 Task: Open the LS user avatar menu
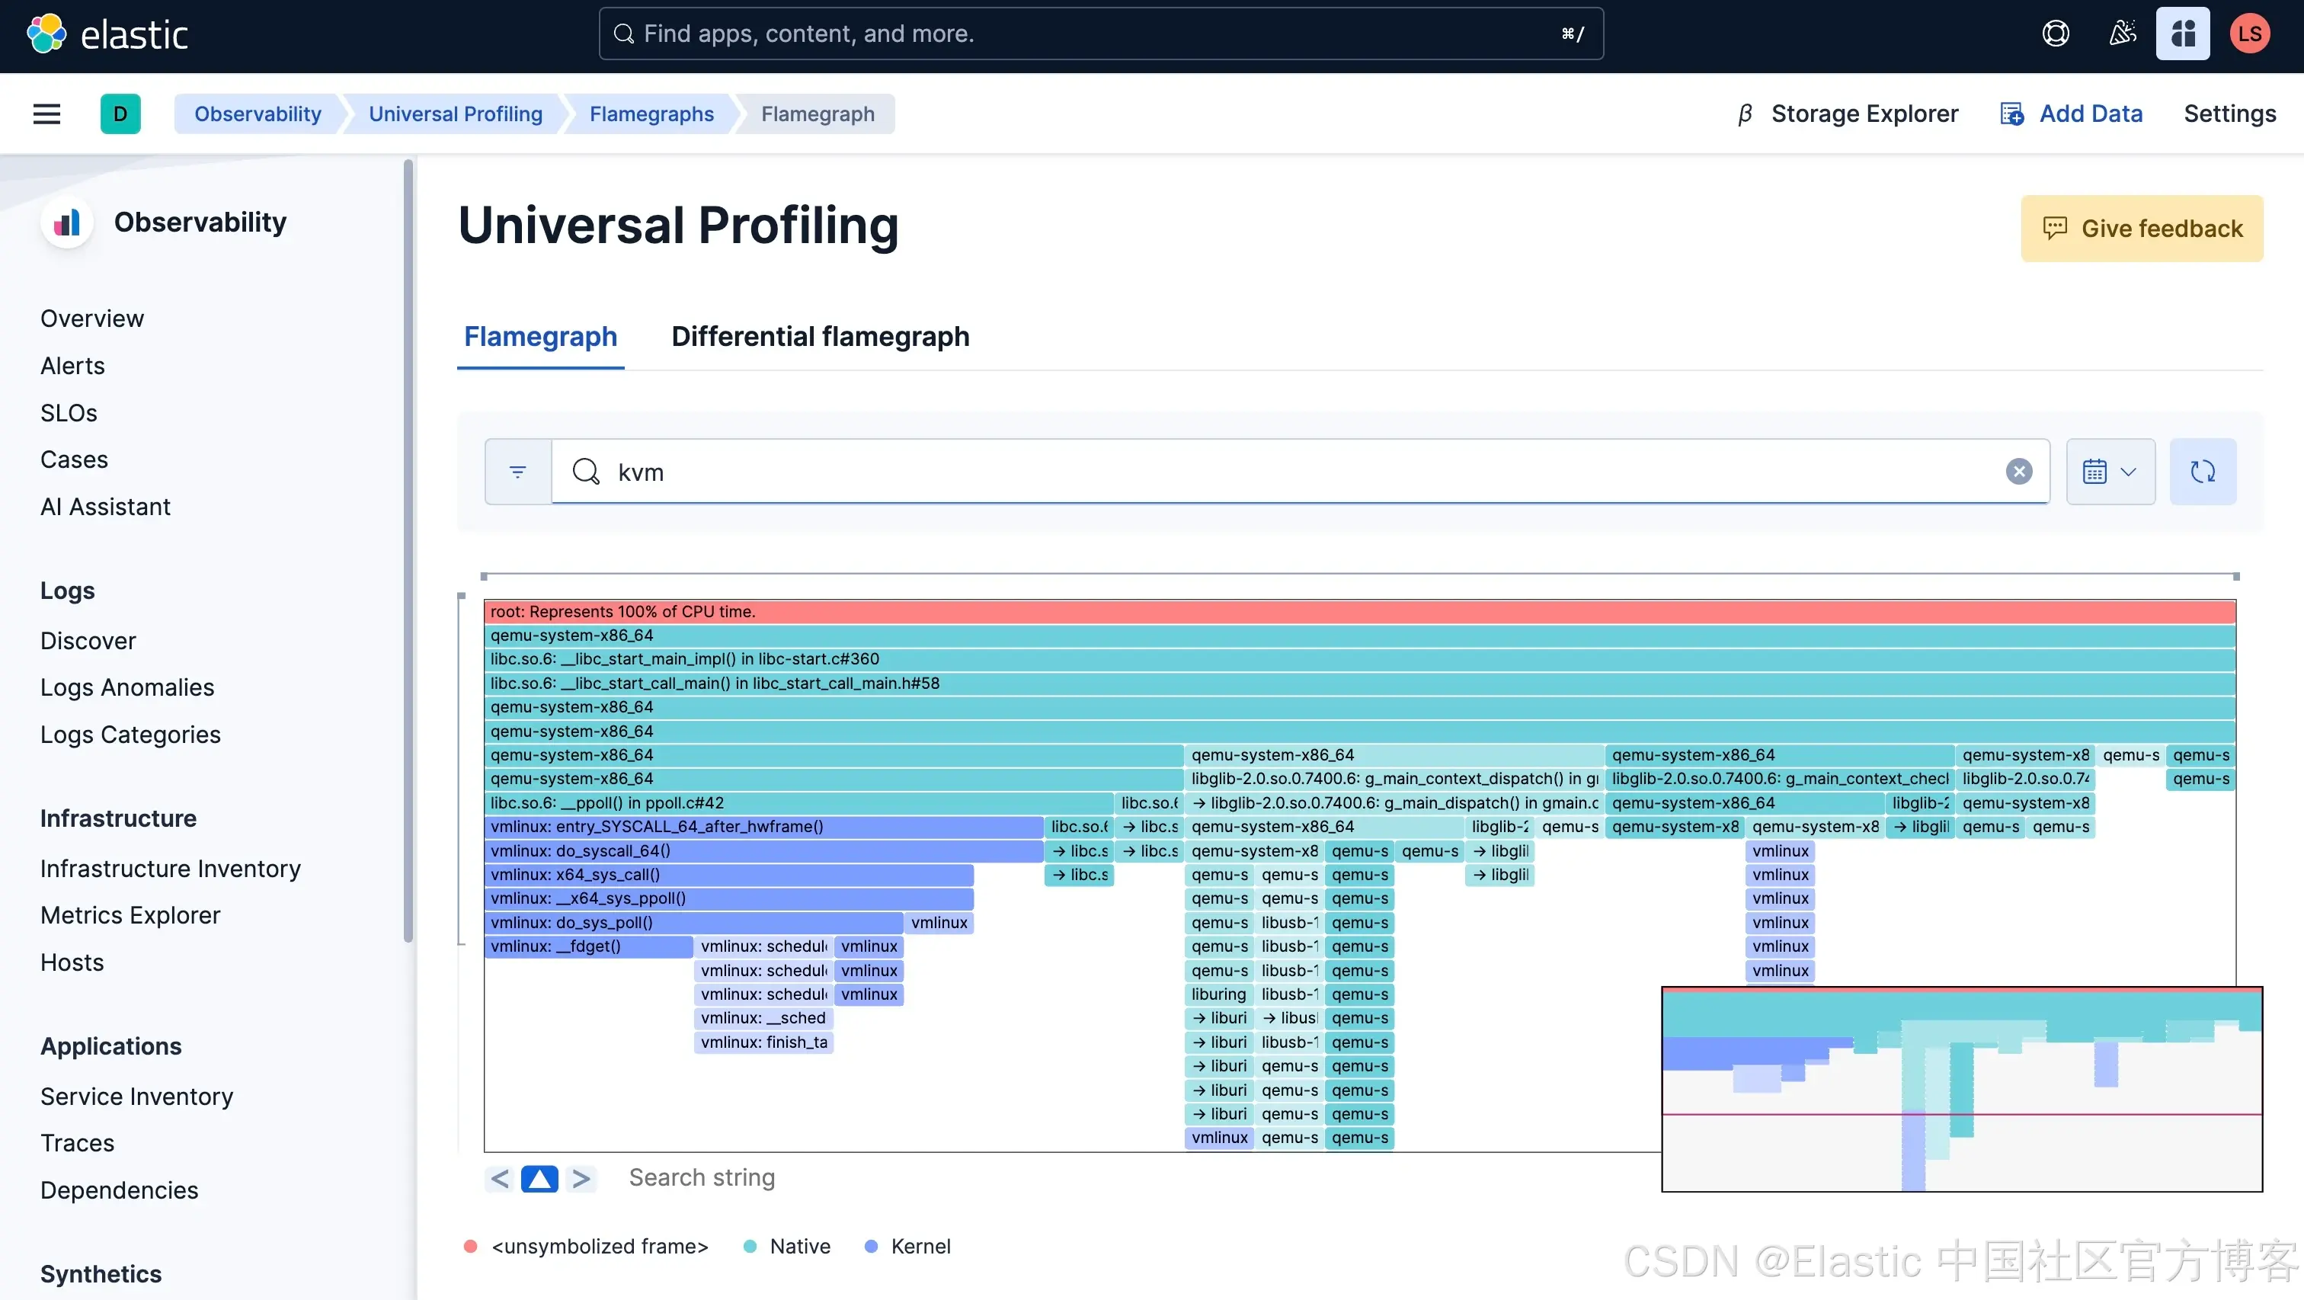coord(2248,34)
